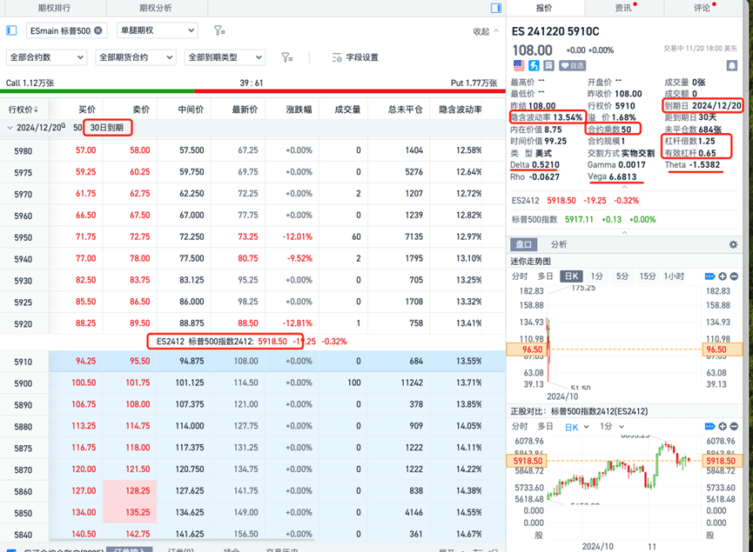The height and width of the screenshot is (552, 753).
Task: Switch the mini chart to 日K period
Action: [x=571, y=276]
